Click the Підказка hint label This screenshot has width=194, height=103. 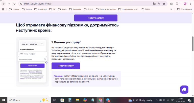coord(58,76)
